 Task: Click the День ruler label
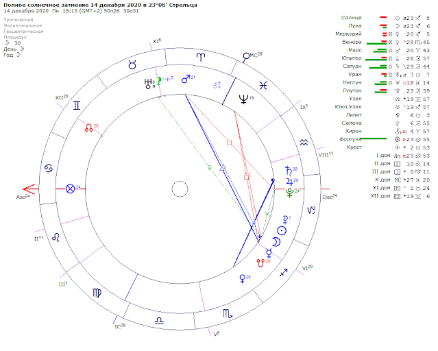click(10, 49)
